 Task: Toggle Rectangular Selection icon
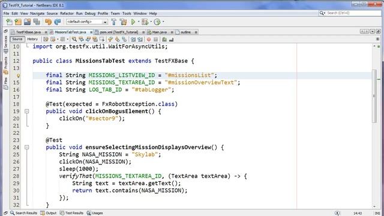point(102,39)
